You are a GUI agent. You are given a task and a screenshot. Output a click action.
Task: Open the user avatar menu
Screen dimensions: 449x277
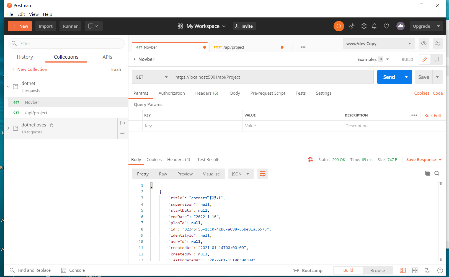coord(400,26)
